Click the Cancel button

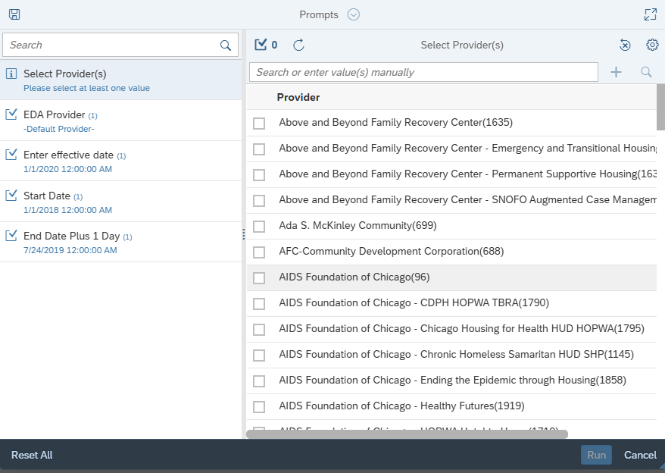click(x=640, y=455)
